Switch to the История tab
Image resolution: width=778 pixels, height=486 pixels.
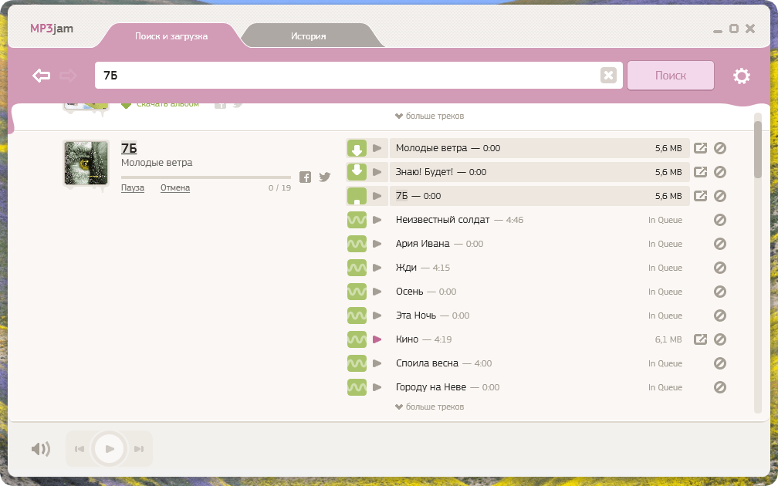tap(308, 36)
